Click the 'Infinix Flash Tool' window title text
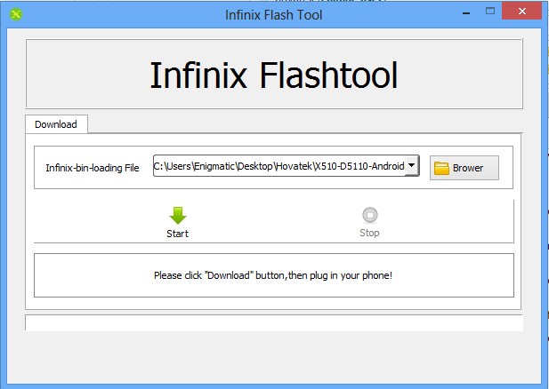Image resolution: width=549 pixels, height=389 pixels. point(273,15)
